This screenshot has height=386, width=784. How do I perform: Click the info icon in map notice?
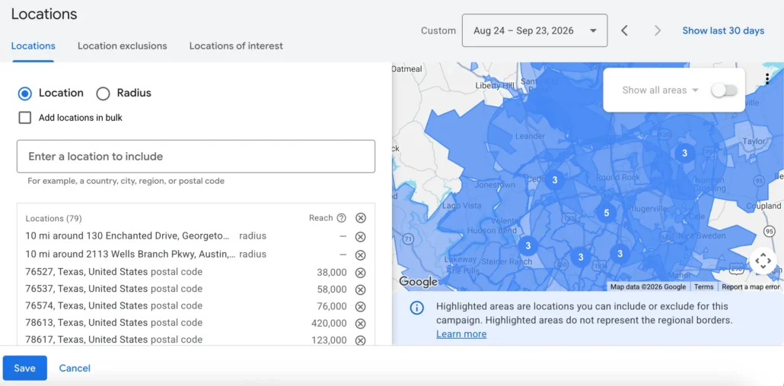(x=417, y=308)
